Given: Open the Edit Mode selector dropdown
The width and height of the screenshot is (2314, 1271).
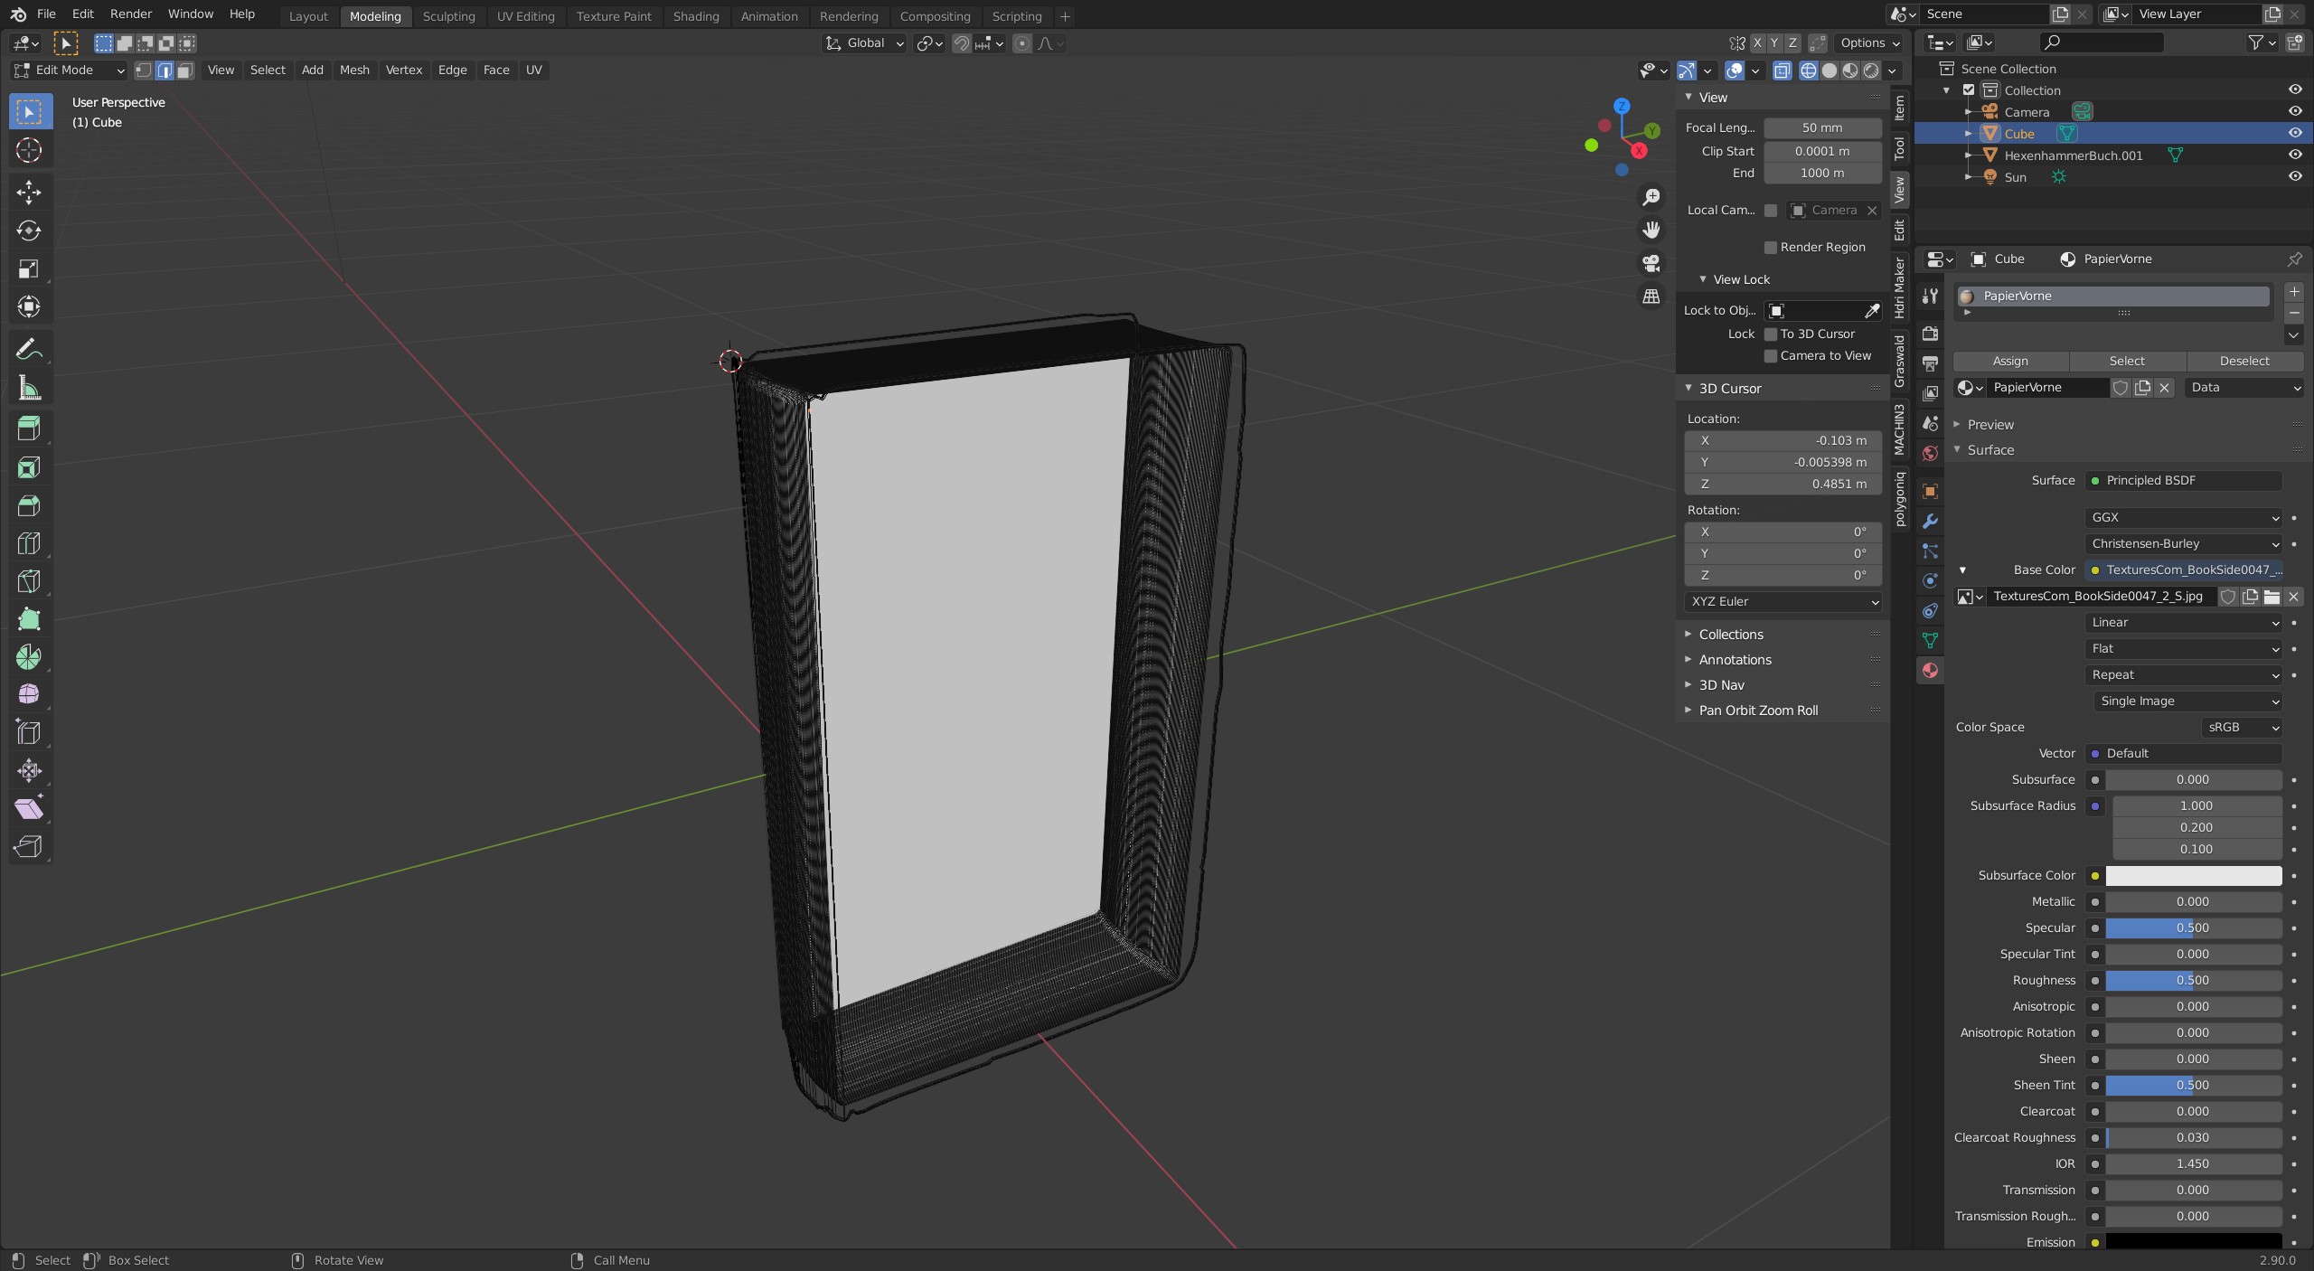Looking at the screenshot, I should [70, 71].
